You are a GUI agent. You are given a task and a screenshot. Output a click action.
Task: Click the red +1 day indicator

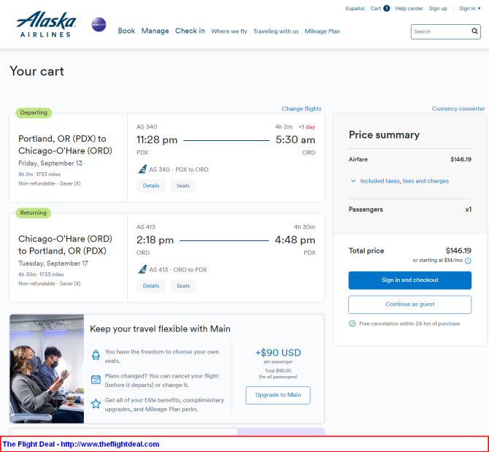click(x=307, y=127)
